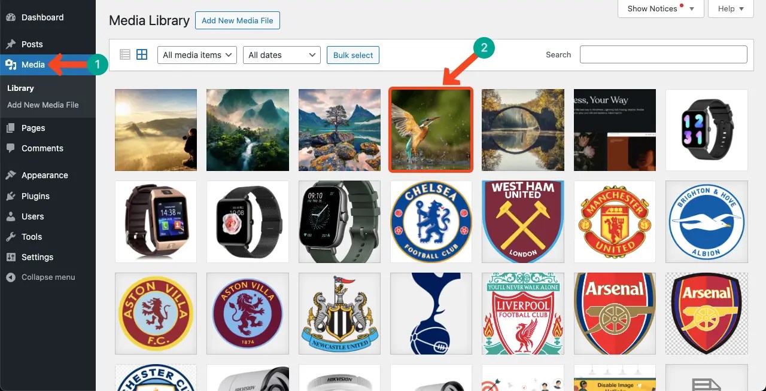This screenshot has width=766, height=391.
Task: Switch to list view in Media Library
Action: (125, 54)
